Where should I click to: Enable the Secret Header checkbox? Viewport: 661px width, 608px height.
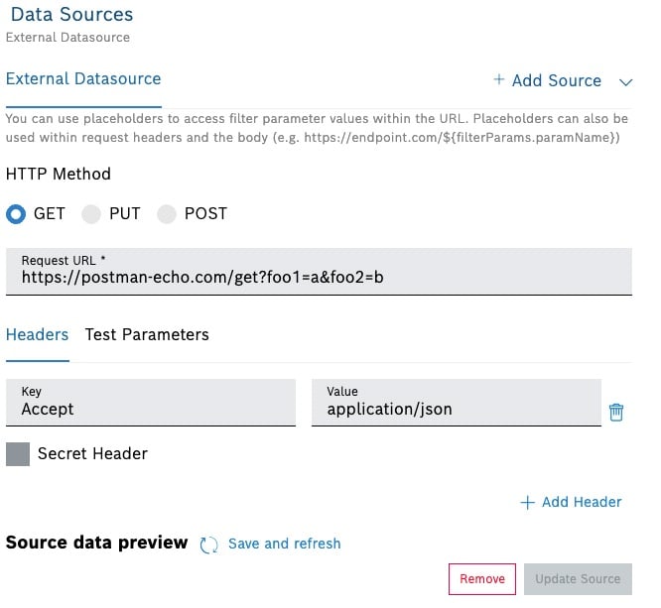pyautogui.click(x=18, y=453)
